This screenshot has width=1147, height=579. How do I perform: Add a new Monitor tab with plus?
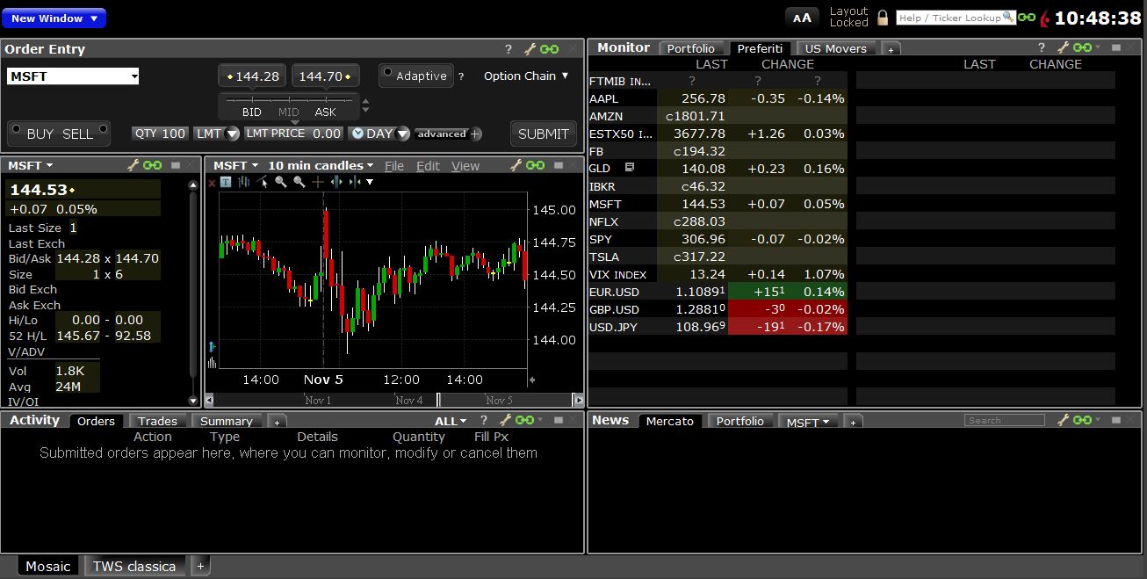(x=891, y=49)
